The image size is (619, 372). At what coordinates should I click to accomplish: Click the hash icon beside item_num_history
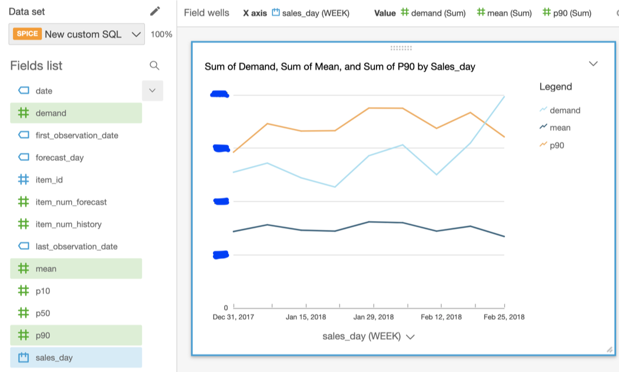click(24, 224)
